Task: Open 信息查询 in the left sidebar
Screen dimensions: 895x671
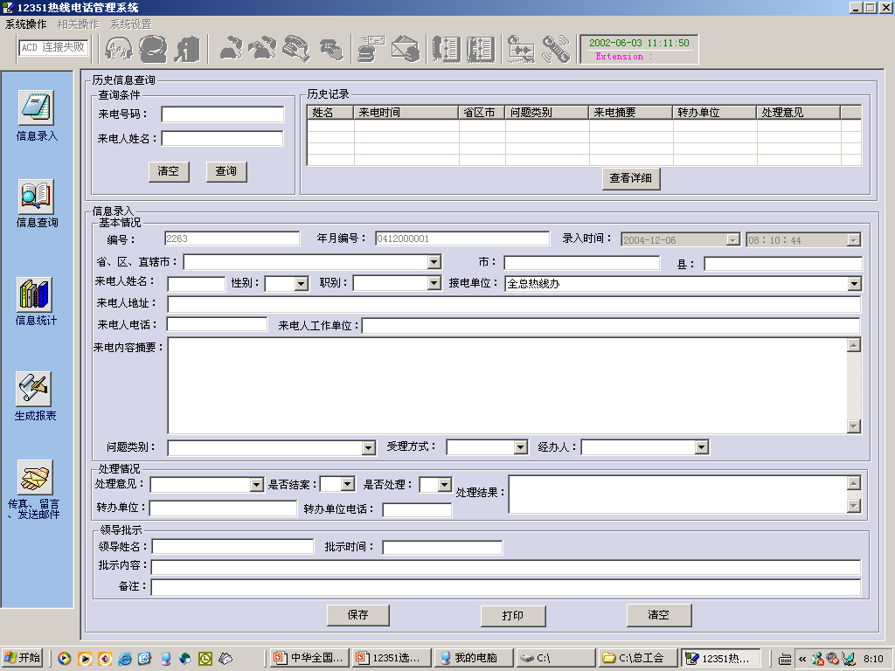Action: tap(37, 197)
